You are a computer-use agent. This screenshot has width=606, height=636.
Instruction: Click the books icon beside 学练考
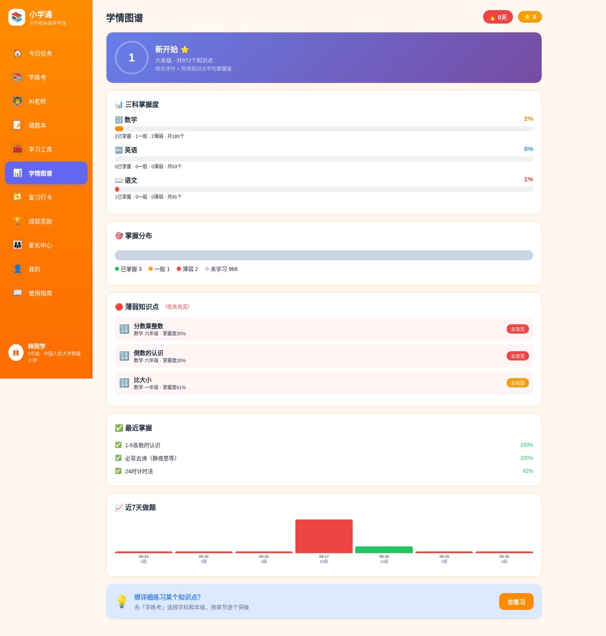(17, 77)
